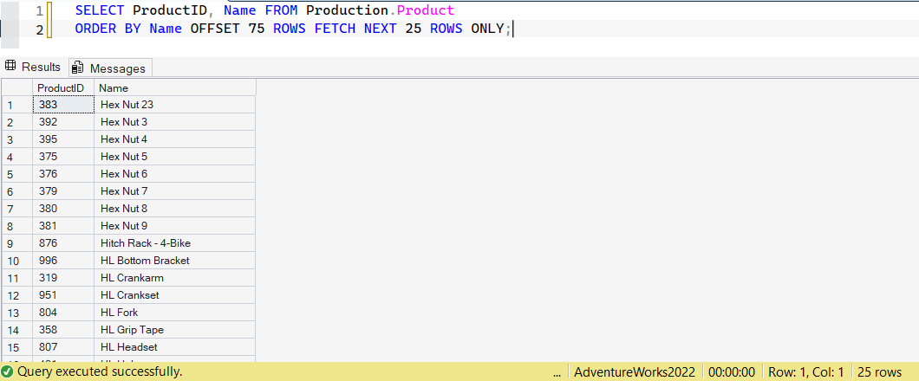Click line number 2 in editor gutter
This screenshot has height=381, width=919.
tap(39, 29)
